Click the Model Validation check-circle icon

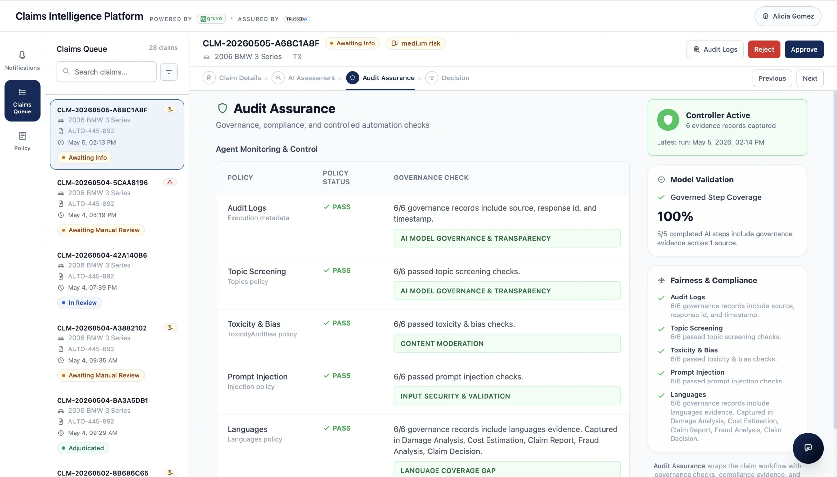[661, 179]
